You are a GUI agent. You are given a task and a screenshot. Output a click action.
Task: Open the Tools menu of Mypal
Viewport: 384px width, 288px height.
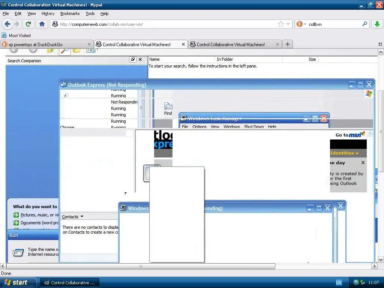(x=90, y=14)
